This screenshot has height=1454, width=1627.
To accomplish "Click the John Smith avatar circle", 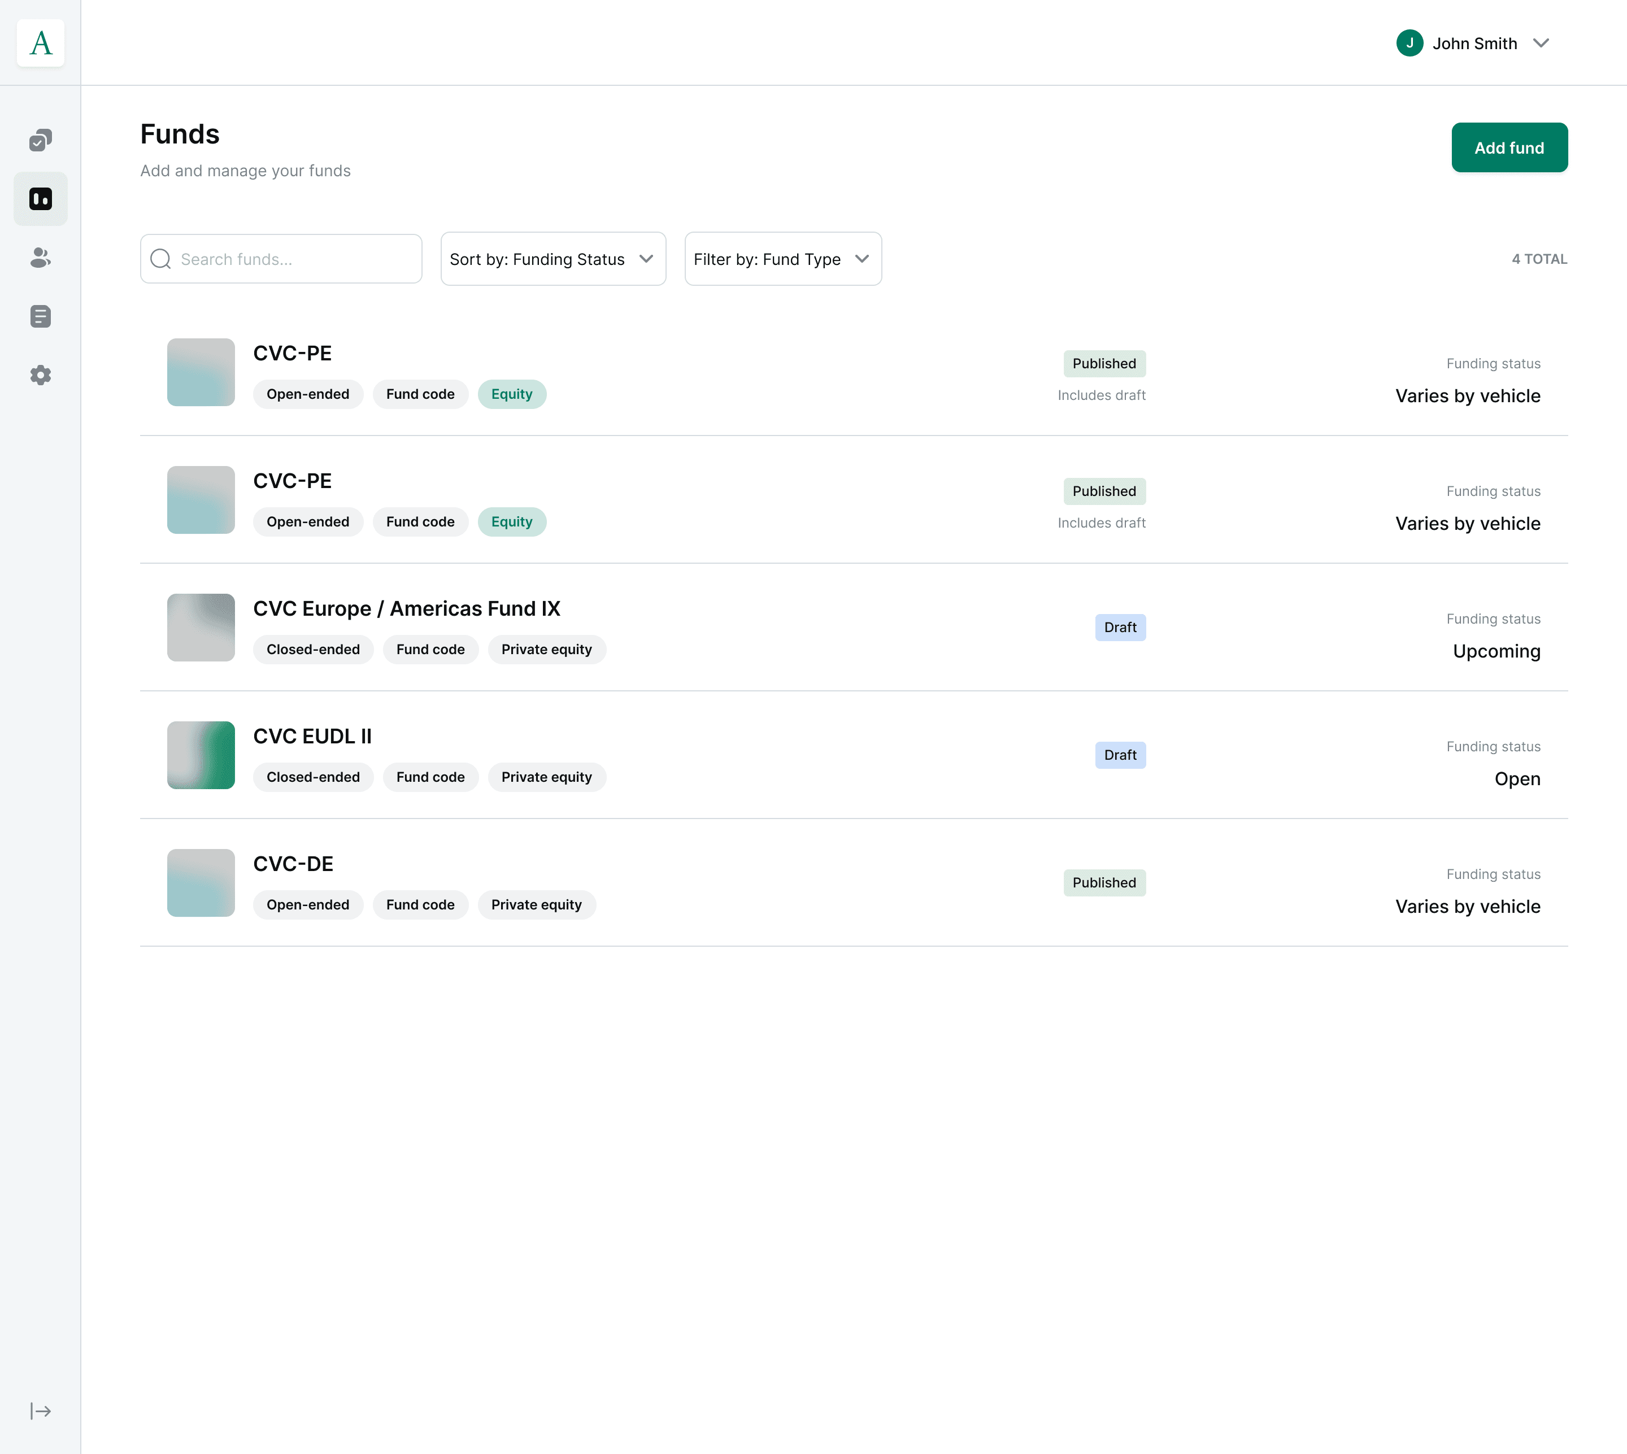I will point(1410,43).
